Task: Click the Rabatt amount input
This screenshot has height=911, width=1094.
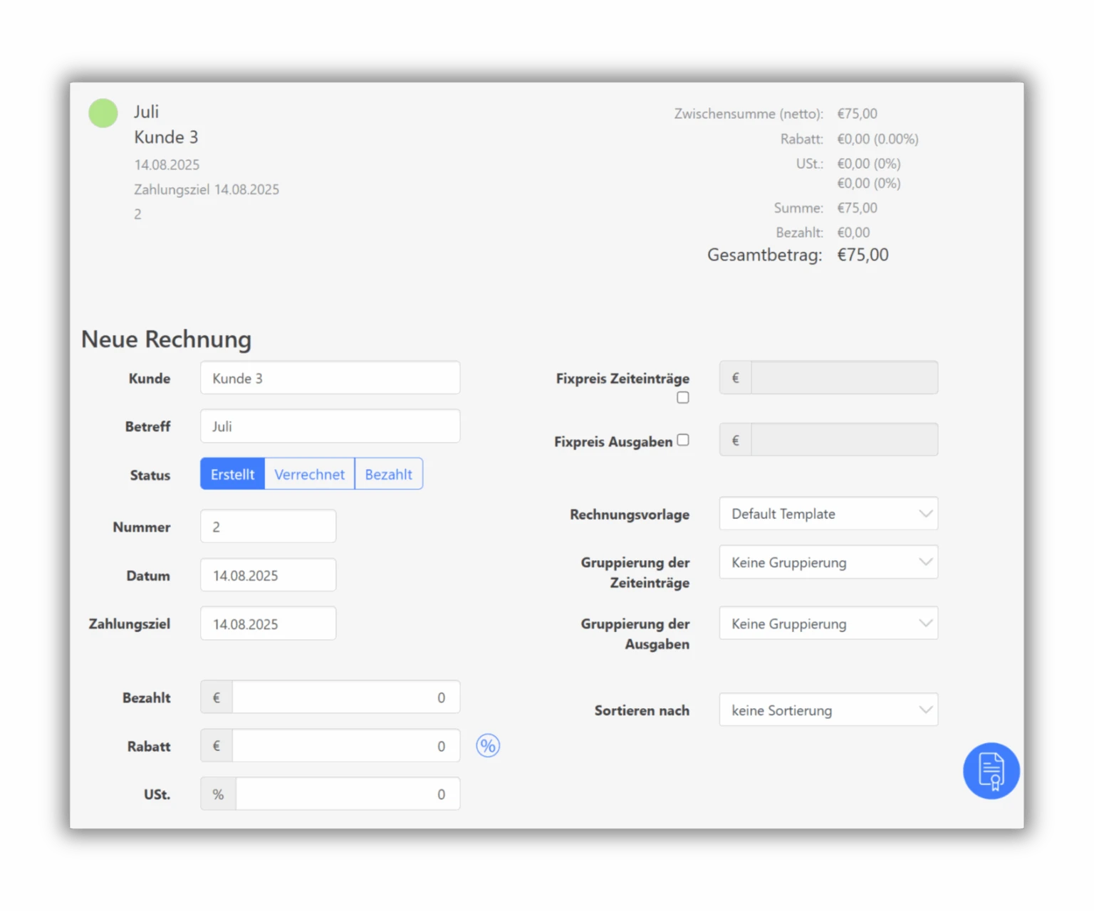Action: [345, 746]
